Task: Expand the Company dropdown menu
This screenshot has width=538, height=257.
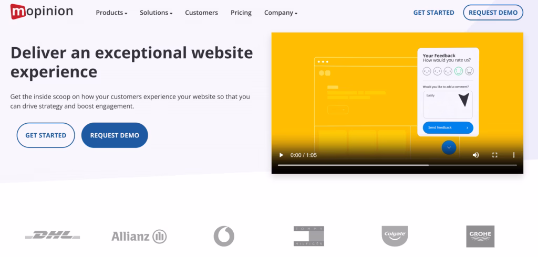Action: (x=281, y=13)
